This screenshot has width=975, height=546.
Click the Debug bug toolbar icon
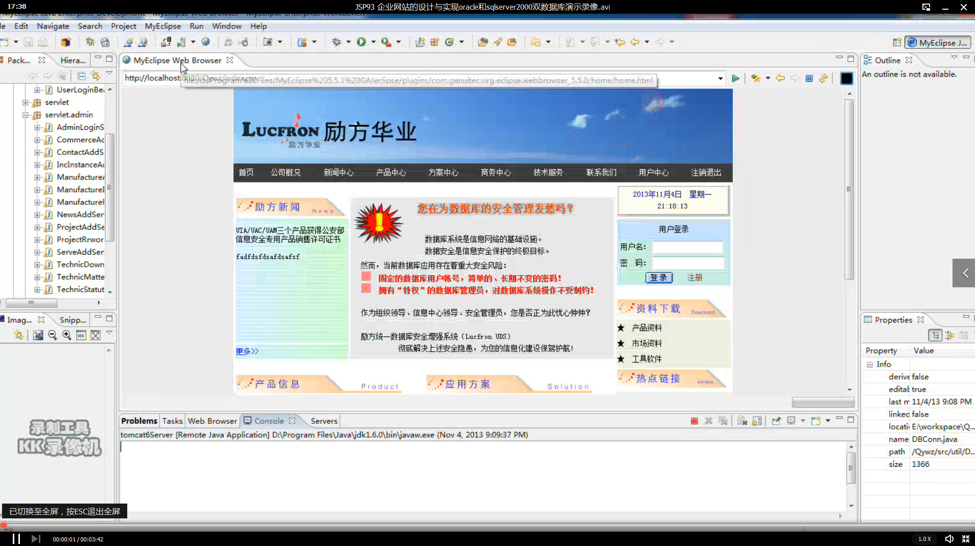coord(337,42)
